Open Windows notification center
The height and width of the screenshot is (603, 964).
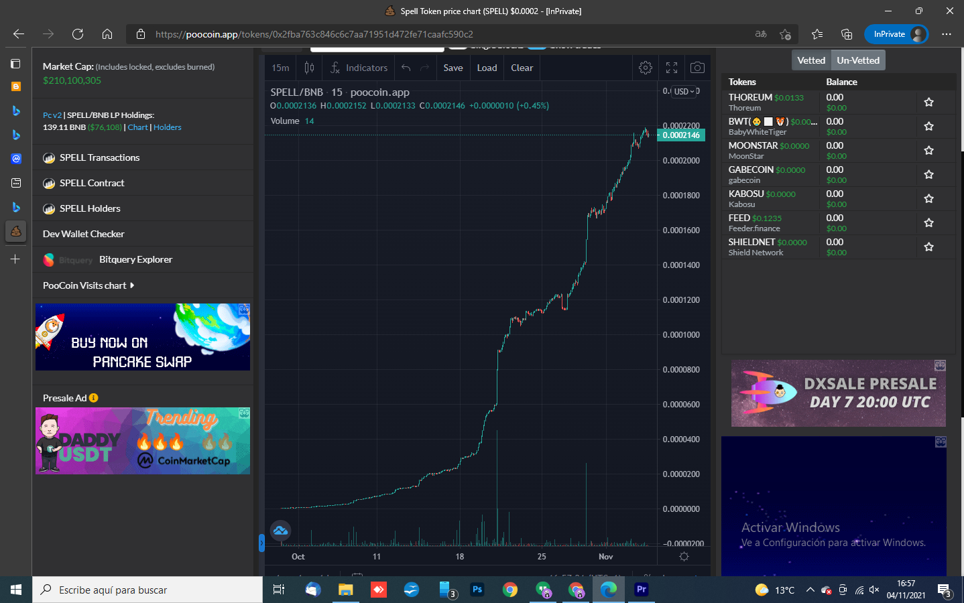click(x=945, y=590)
